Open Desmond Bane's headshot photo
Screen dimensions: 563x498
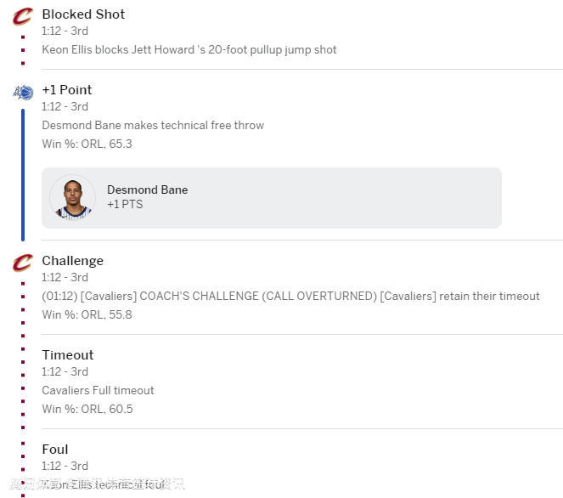tap(72, 198)
